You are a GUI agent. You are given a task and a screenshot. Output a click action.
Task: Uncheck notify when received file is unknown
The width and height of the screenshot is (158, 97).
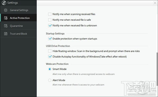[50, 26]
